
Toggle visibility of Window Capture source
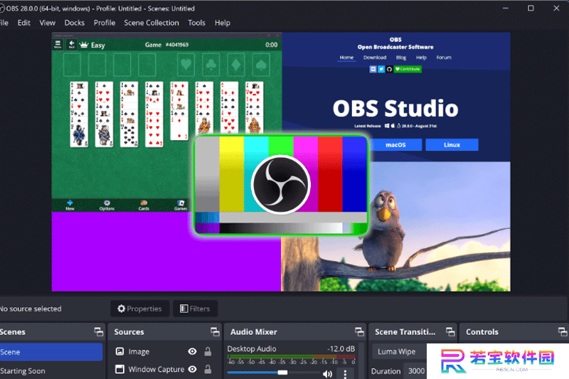tap(192, 369)
